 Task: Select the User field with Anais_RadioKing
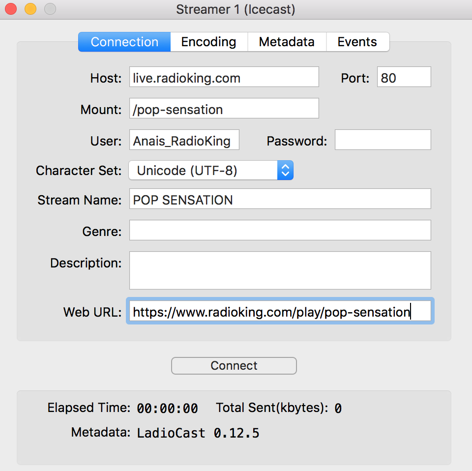click(x=184, y=140)
